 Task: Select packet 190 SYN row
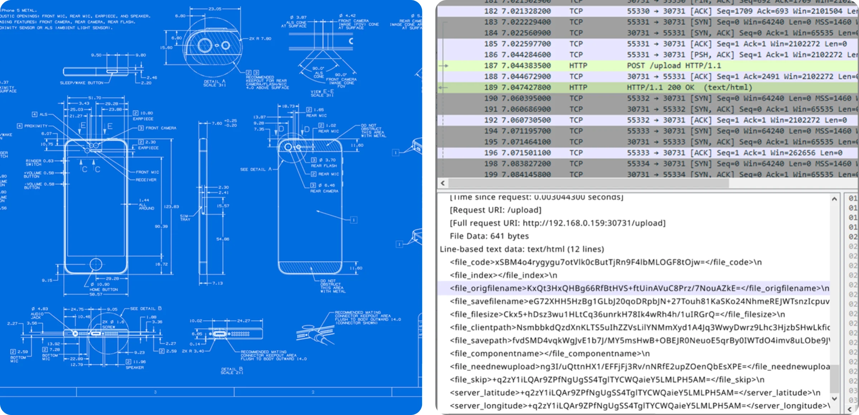tap(648, 98)
